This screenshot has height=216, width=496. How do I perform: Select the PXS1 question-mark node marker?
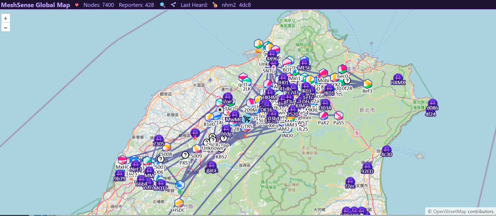click(185, 155)
